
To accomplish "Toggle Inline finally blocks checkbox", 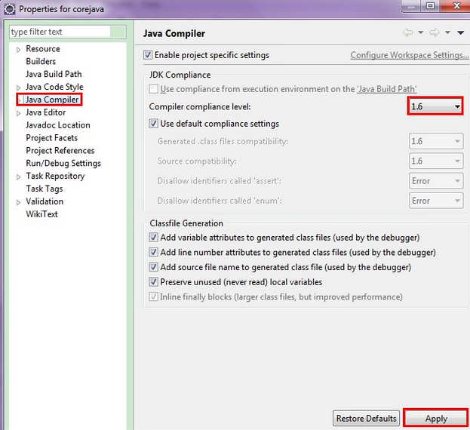I will click(153, 297).
